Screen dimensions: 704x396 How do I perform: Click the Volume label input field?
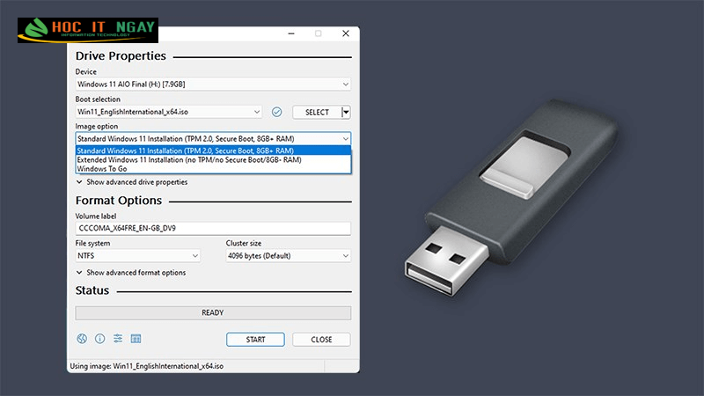(213, 228)
